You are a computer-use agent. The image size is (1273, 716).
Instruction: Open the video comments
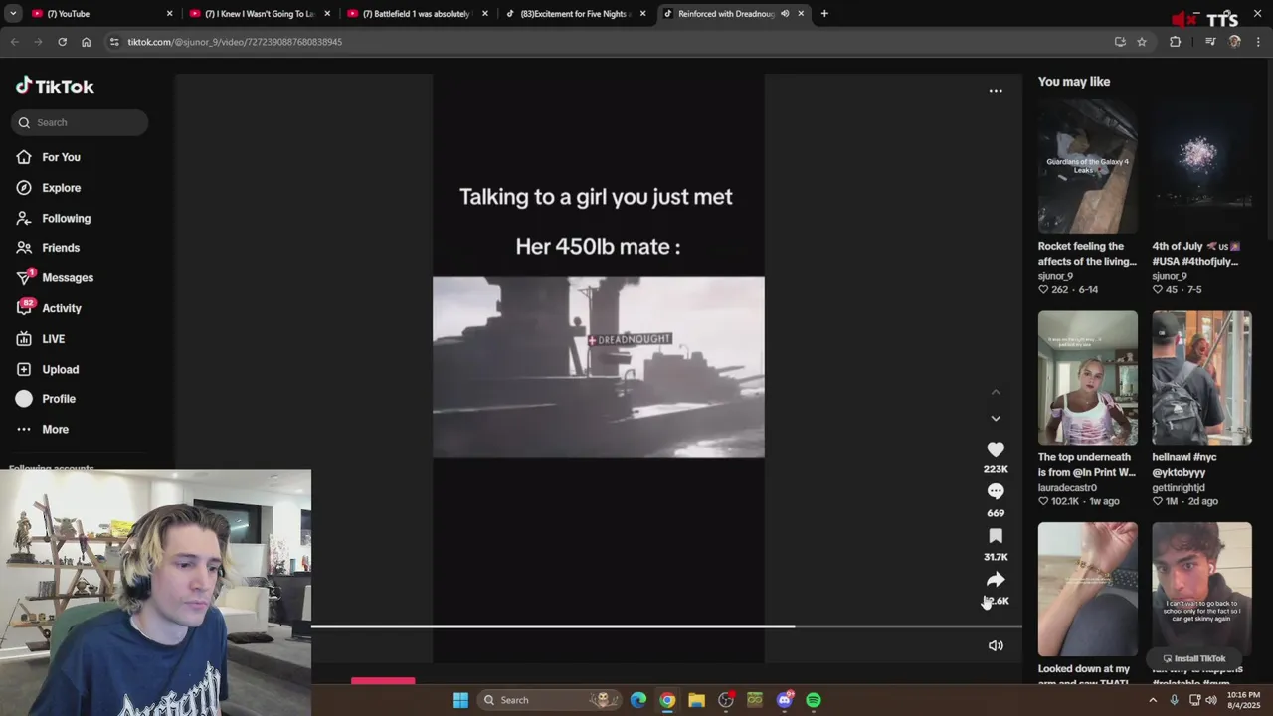(x=996, y=491)
